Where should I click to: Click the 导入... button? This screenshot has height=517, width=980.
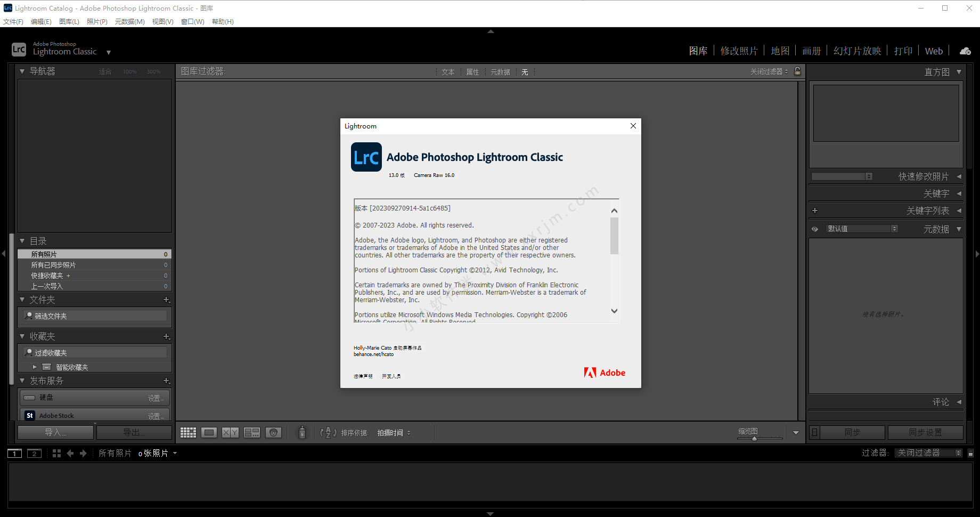55,432
